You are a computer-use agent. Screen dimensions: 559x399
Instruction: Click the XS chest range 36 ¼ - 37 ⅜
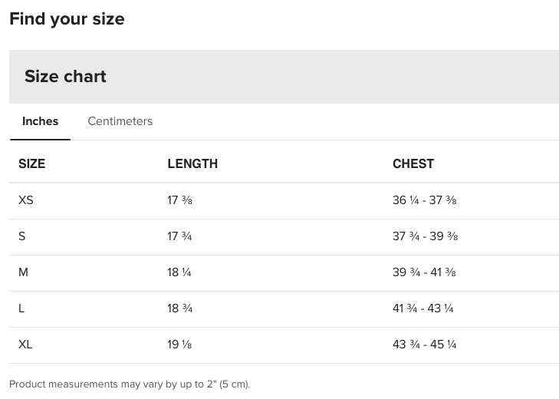click(424, 200)
